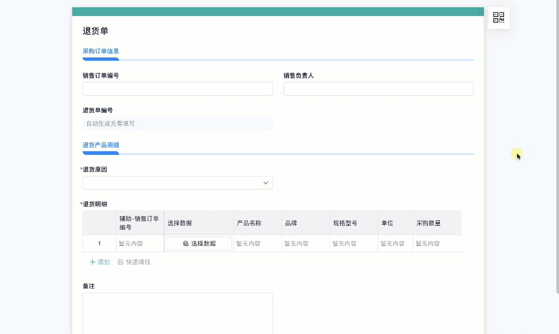
Task: Click the 规格型号 column header
Action: click(354, 223)
